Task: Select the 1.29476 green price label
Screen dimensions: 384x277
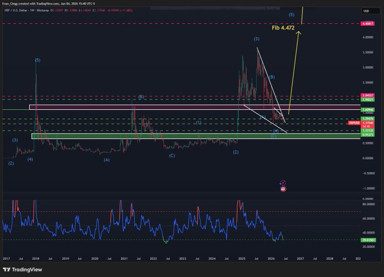Action: (x=368, y=119)
